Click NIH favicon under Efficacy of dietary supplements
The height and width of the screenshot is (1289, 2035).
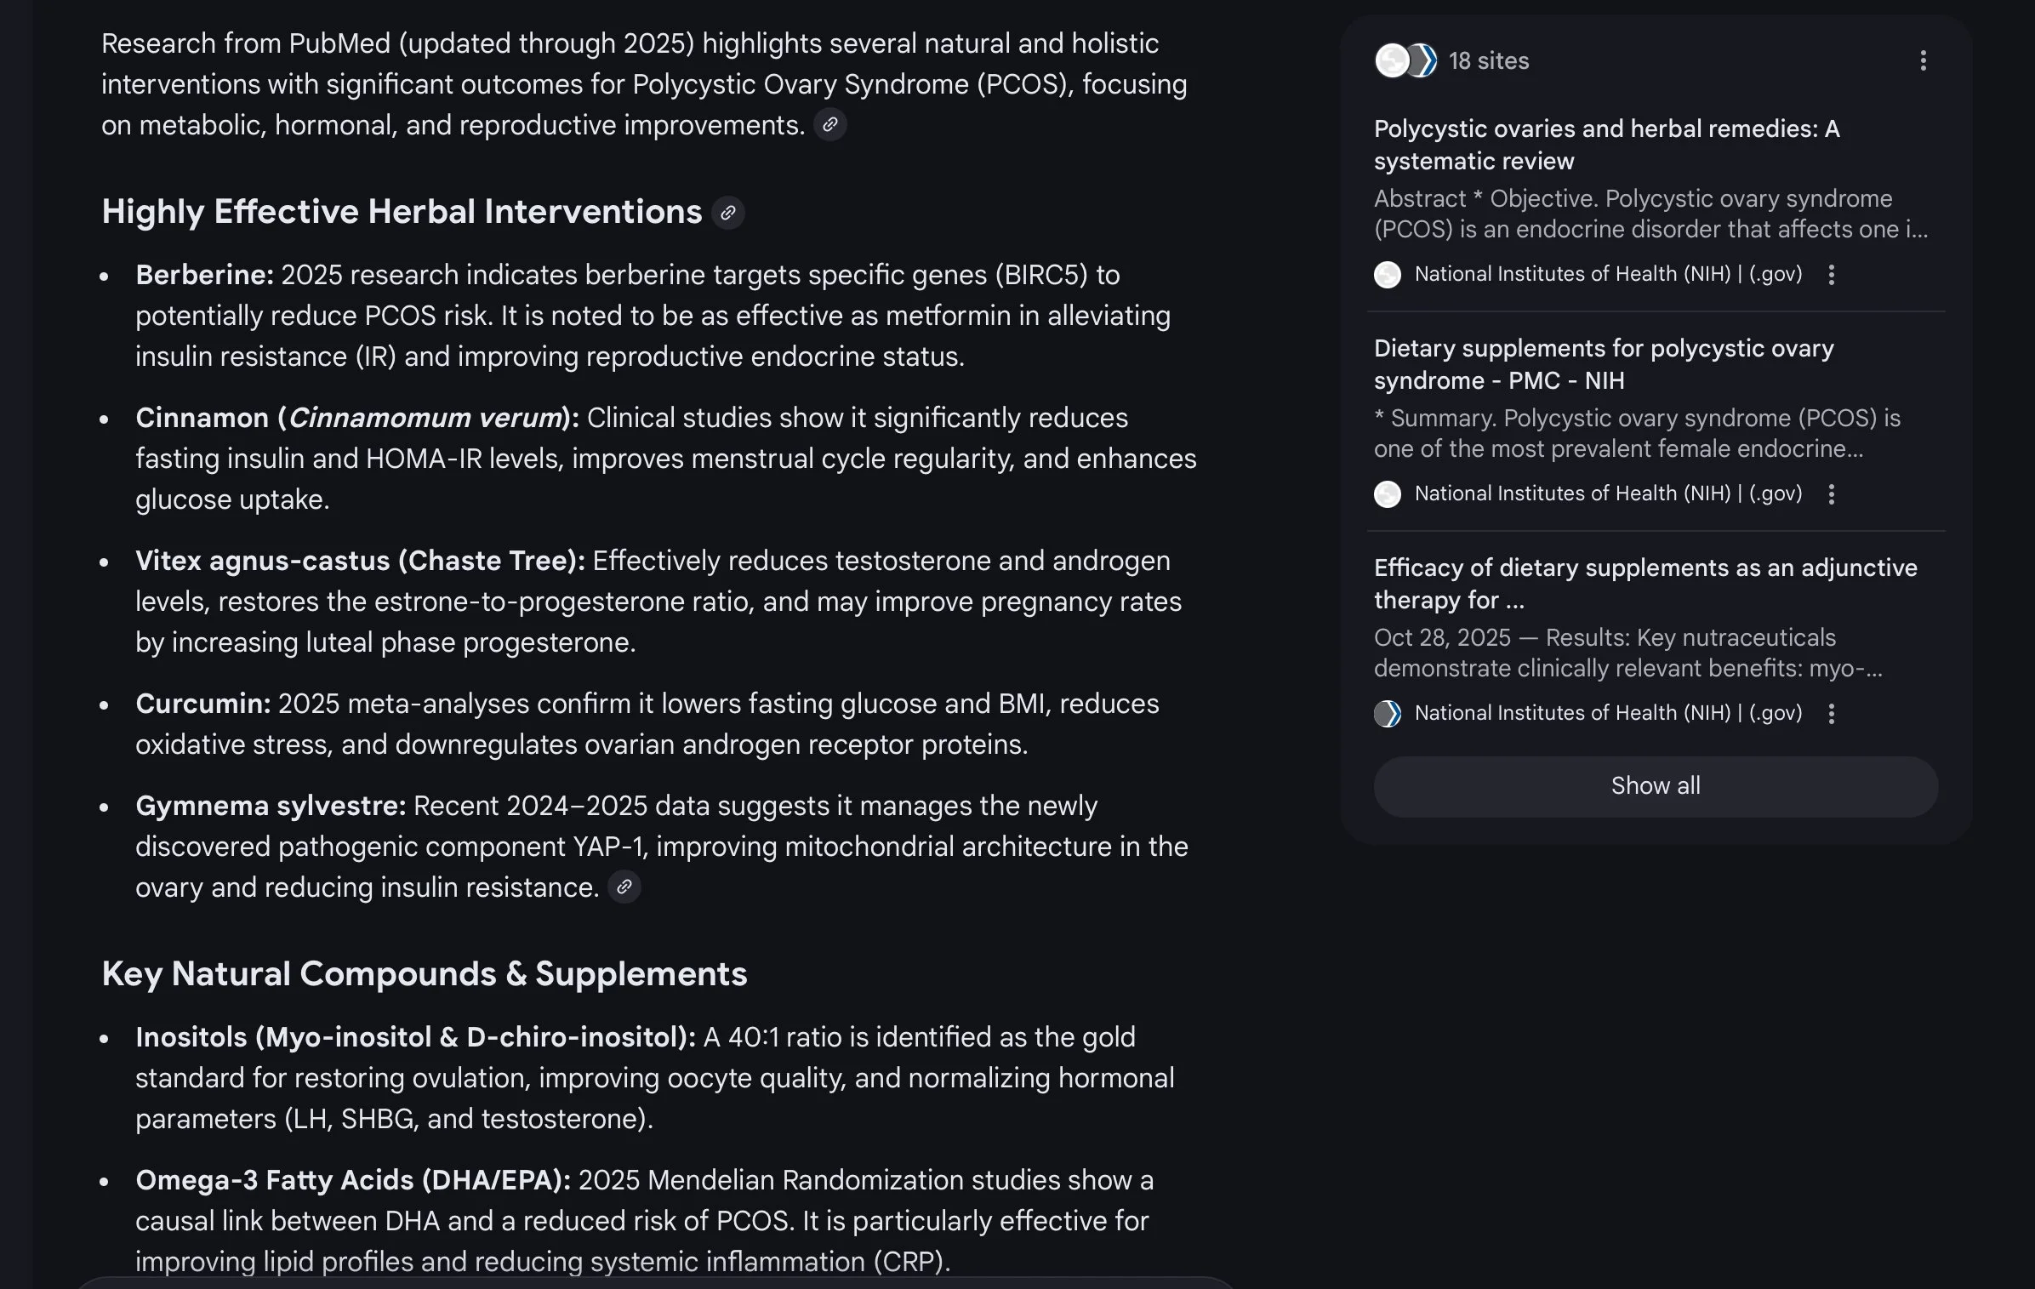click(1387, 714)
